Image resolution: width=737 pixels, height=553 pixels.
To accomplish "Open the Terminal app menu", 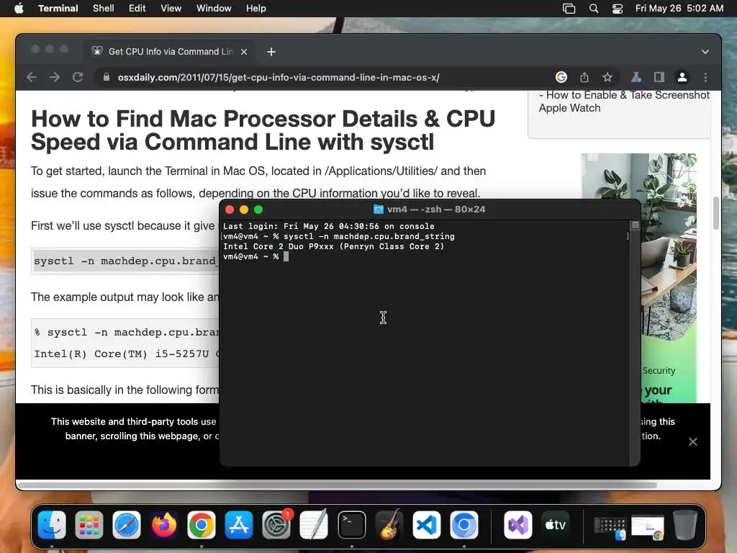I will click(58, 9).
